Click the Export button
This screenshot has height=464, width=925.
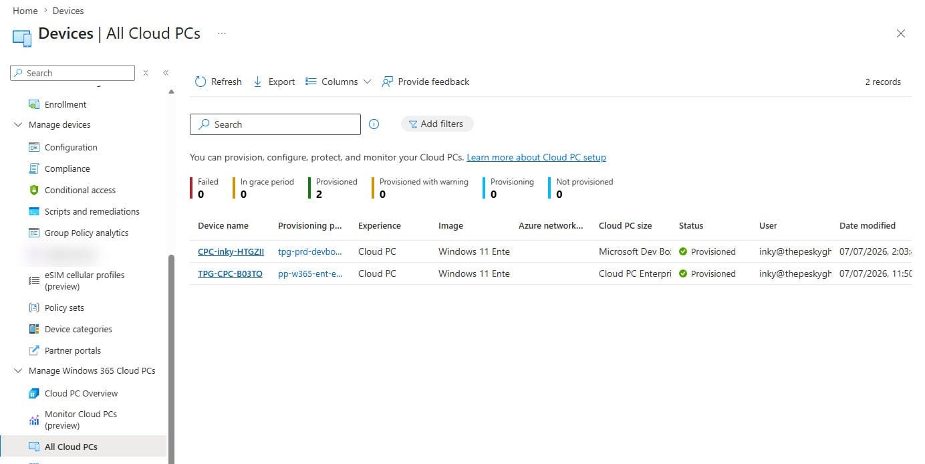274,82
